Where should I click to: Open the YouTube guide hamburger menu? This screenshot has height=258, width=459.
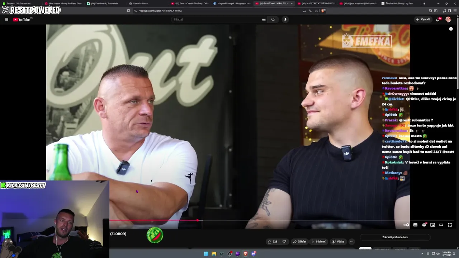(6, 19)
